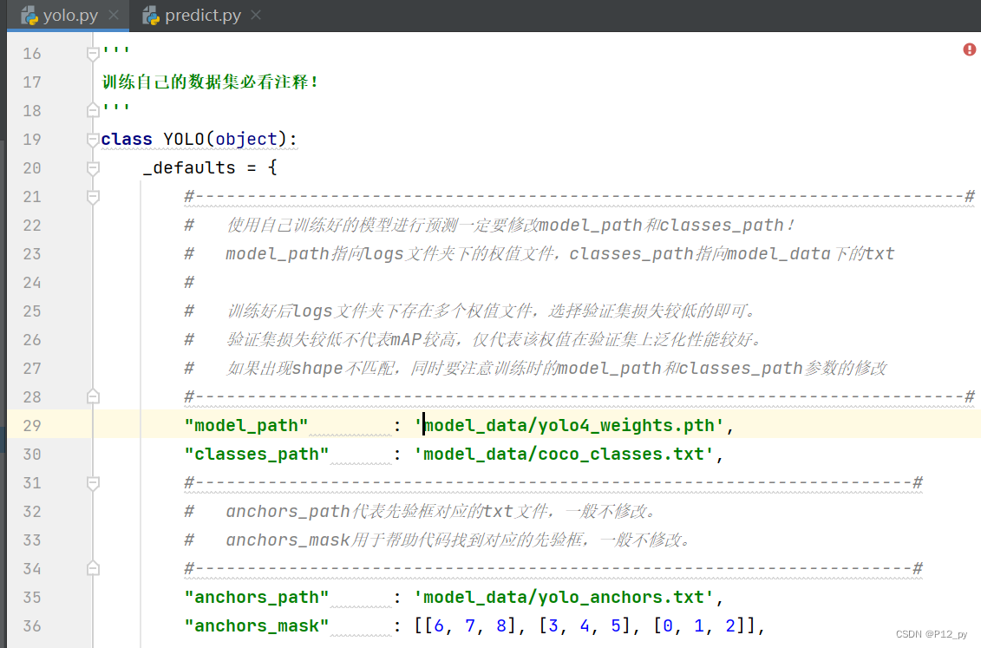Click line number 36 in the gutter
This screenshot has width=981, height=648.
coord(31,626)
